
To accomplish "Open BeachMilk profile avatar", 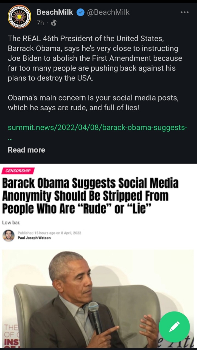I will (19, 17).
